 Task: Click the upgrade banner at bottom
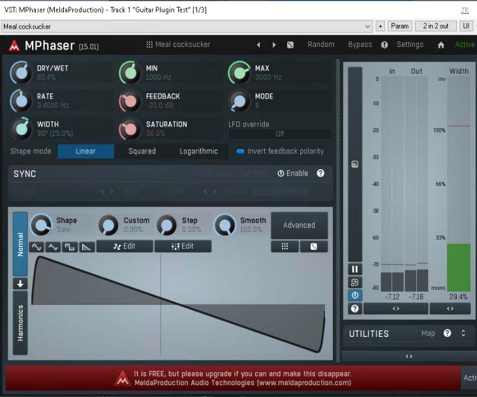pos(233,378)
